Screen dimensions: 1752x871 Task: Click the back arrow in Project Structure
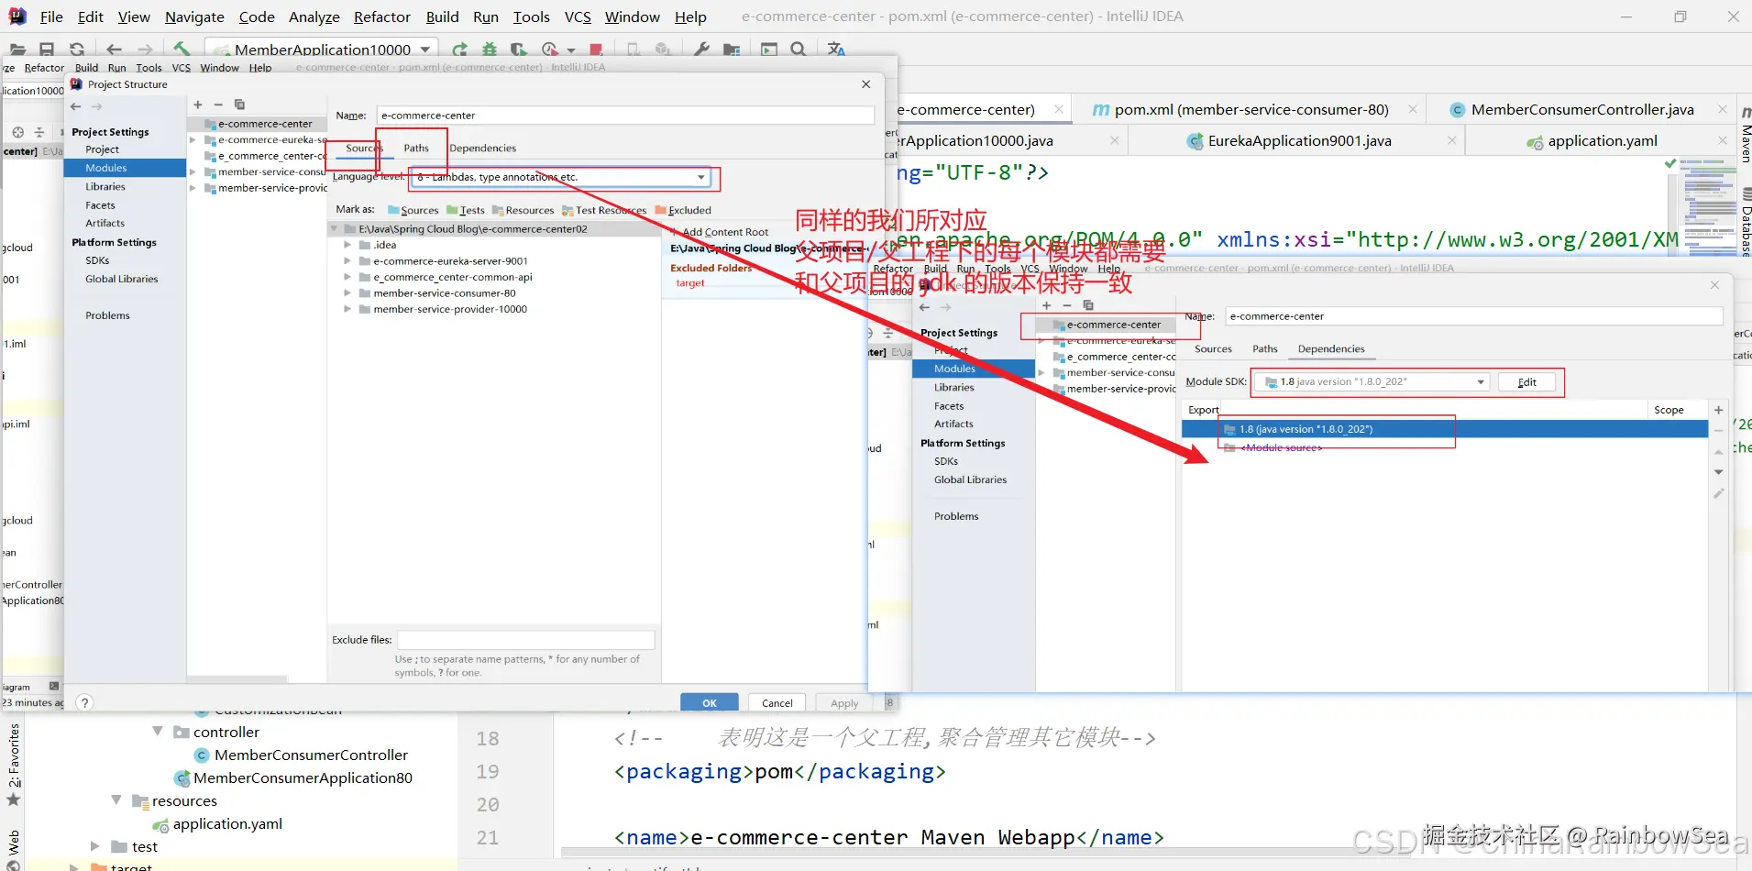[76, 106]
